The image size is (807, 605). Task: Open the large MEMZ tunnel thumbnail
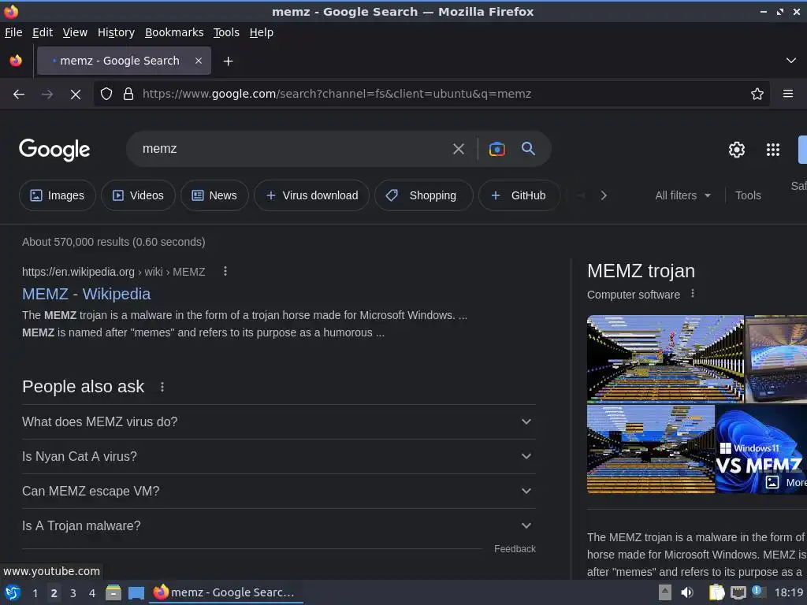tap(665, 359)
